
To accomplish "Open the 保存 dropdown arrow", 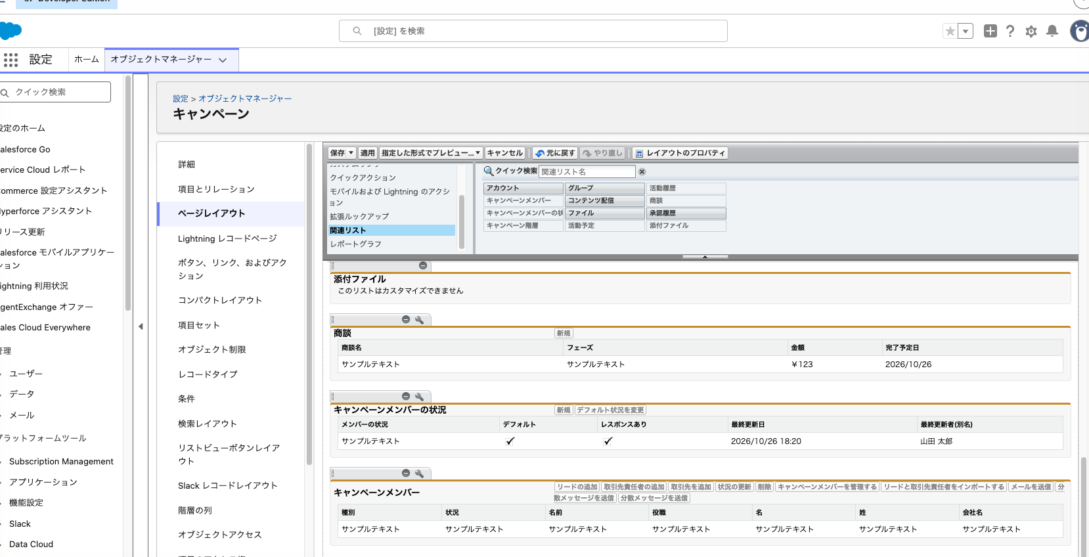I will (x=351, y=153).
